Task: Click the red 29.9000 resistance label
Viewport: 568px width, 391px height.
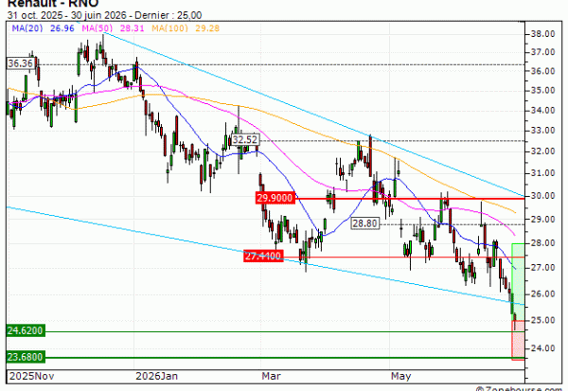Action: point(275,198)
